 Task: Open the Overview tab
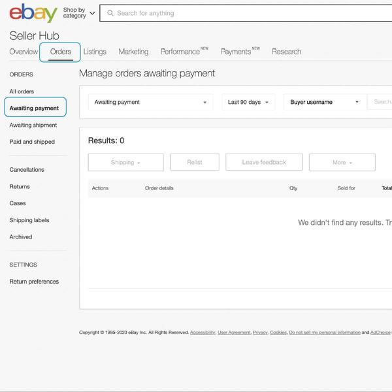pyautogui.click(x=24, y=52)
